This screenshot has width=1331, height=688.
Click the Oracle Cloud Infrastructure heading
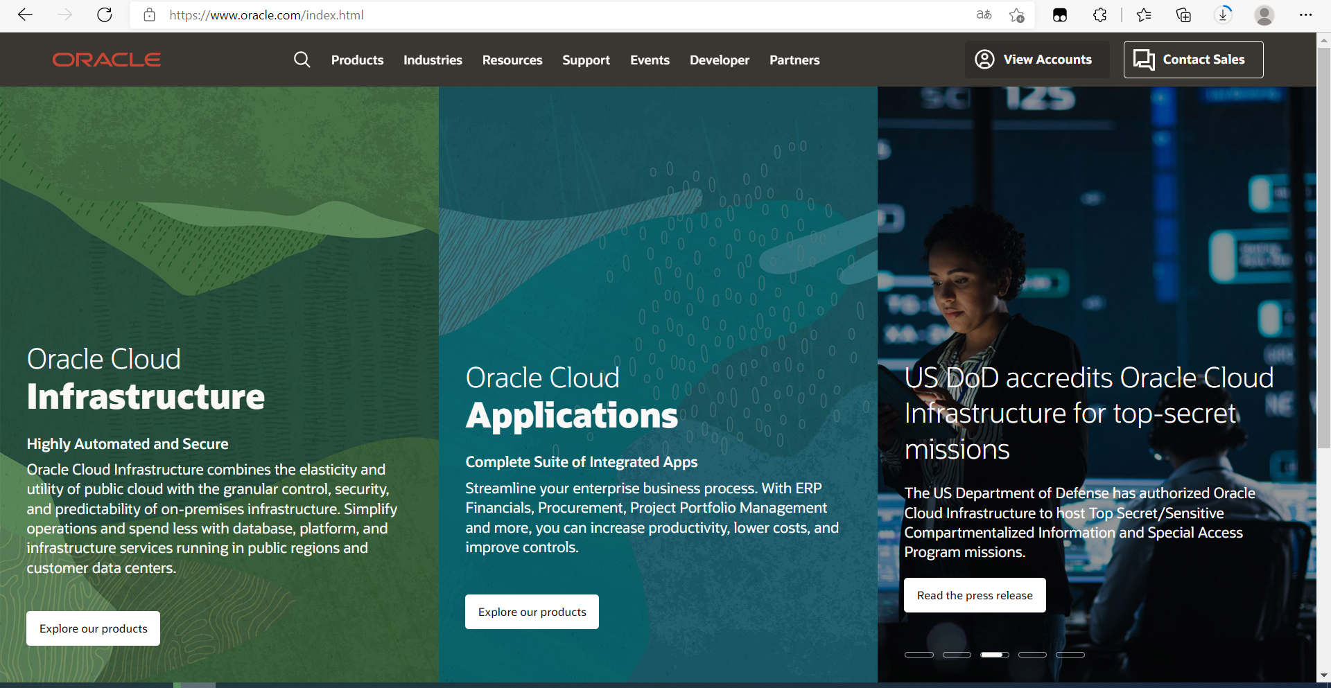[x=146, y=379]
